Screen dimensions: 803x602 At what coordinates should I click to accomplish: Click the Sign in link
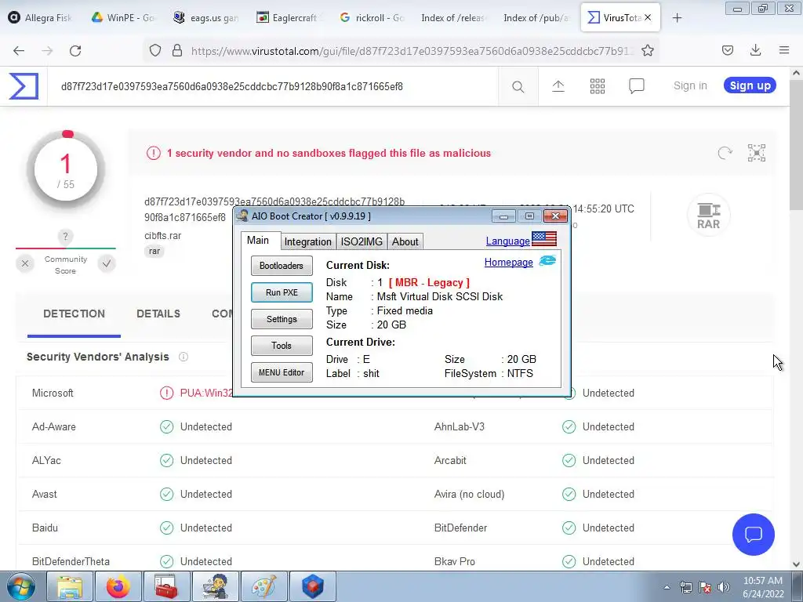click(x=690, y=85)
